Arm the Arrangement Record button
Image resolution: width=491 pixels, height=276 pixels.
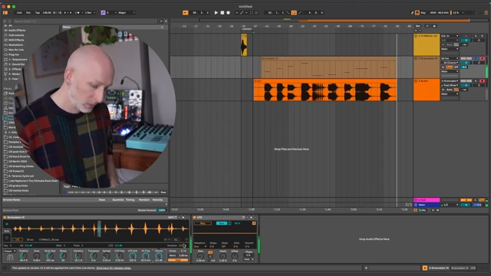point(229,12)
